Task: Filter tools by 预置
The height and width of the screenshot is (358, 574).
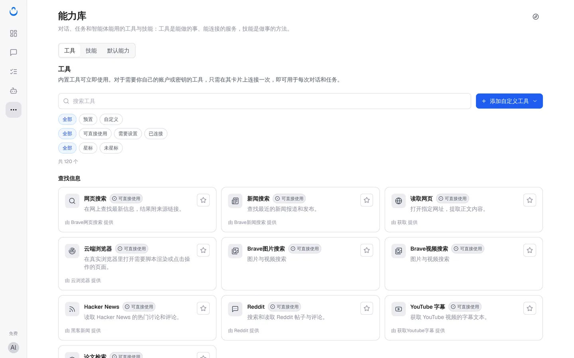Action: (x=88, y=119)
